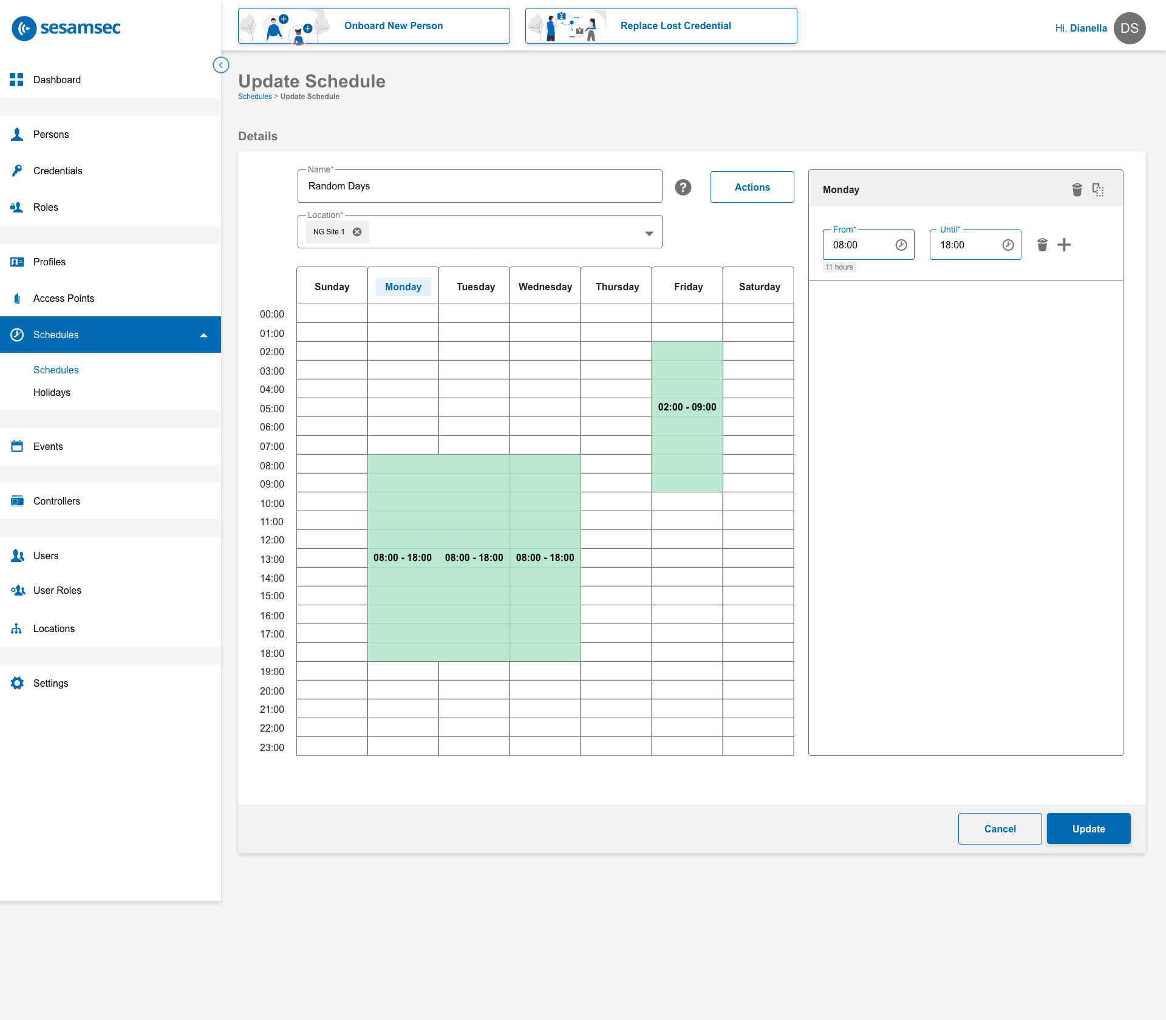The height and width of the screenshot is (1020, 1166).
Task: Open the From time clock picker
Action: pos(901,245)
